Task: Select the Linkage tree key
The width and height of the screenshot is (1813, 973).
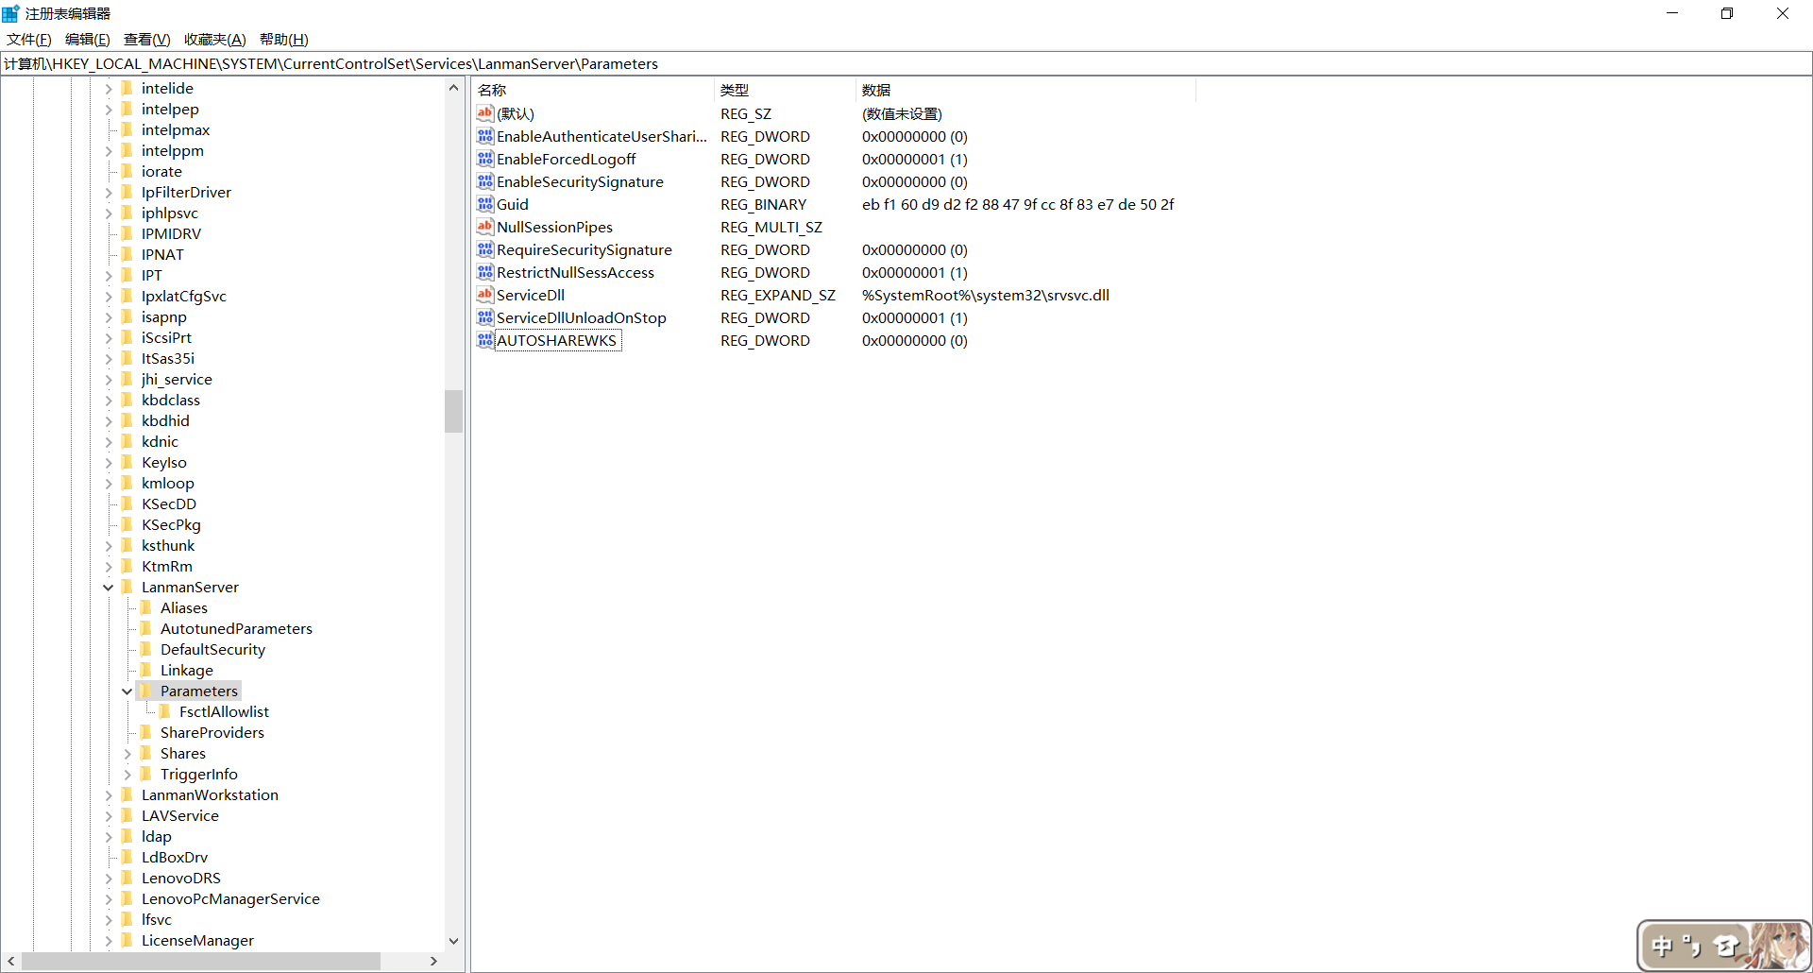Action: (187, 670)
